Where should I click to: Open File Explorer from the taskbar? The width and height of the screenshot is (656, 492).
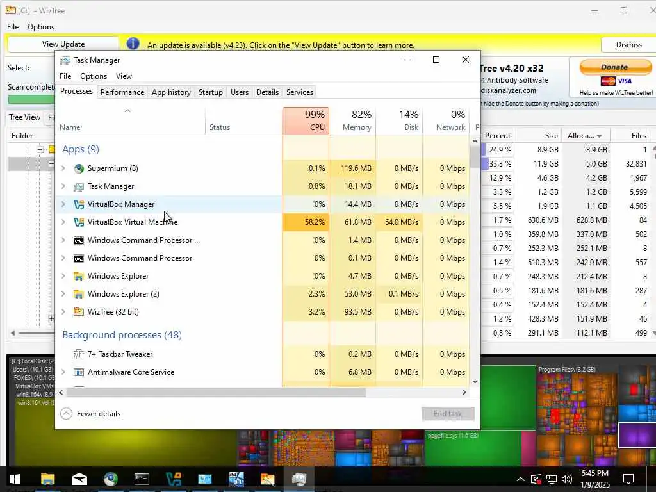click(47, 479)
